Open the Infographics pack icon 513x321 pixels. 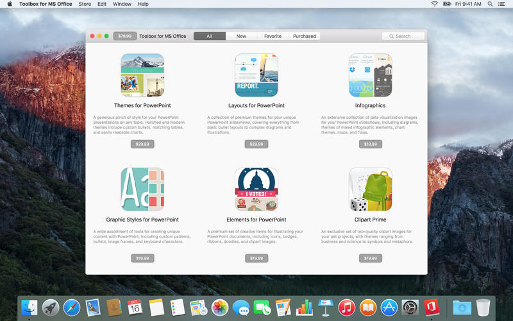371,75
